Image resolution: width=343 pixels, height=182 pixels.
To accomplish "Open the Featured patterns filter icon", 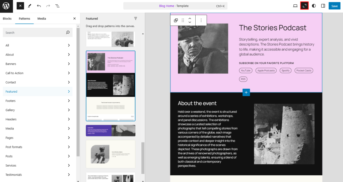I will [x=136, y=19].
